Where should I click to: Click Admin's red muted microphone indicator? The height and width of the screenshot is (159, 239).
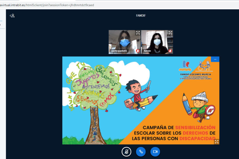170,51
